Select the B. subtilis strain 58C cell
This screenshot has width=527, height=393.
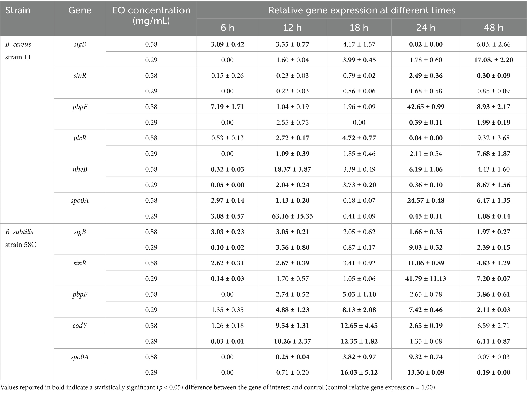pyautogui.click(x=21, y=238)
